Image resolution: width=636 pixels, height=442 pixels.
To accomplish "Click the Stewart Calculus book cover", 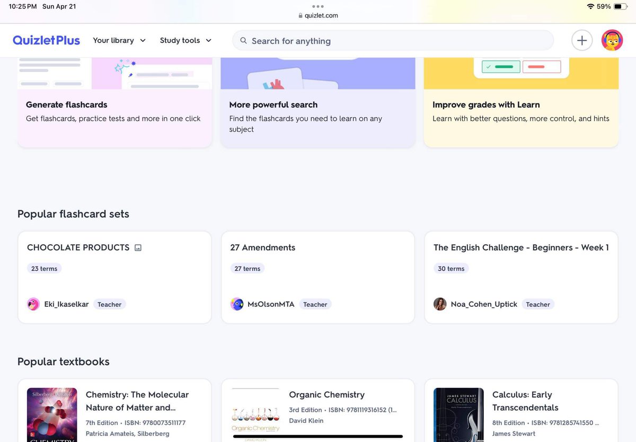I will pos(458,415).
